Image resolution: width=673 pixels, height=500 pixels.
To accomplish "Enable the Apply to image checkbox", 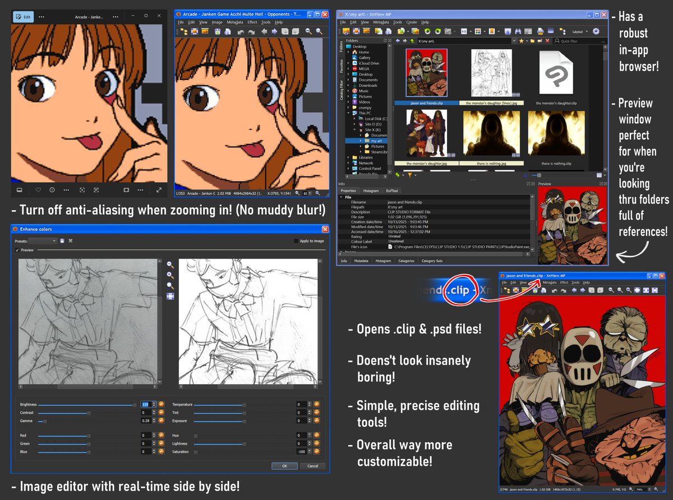I will pos(296,241).
